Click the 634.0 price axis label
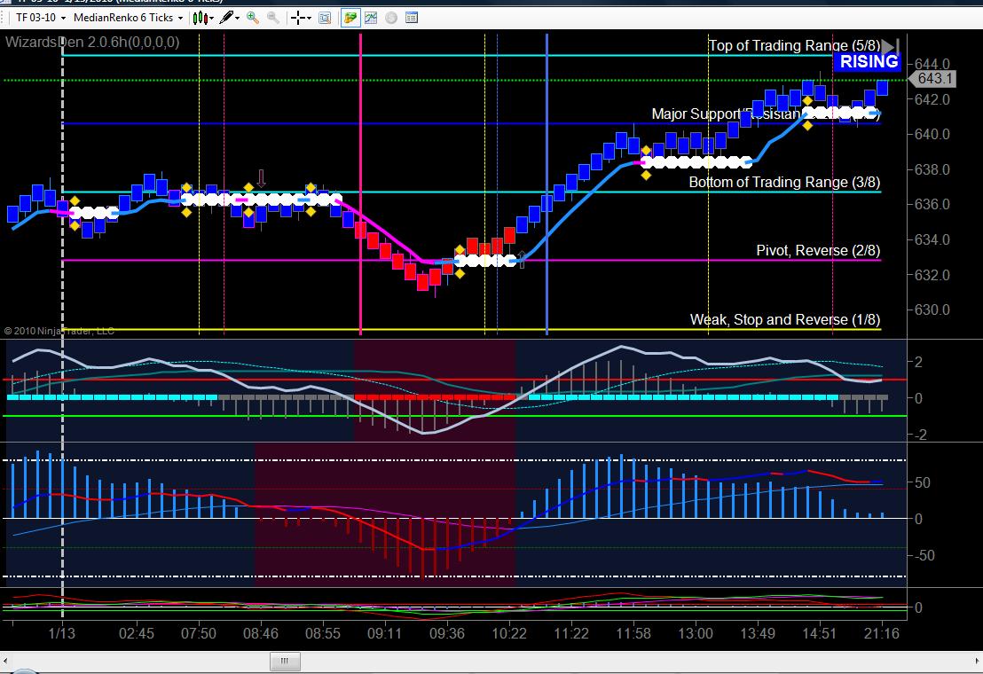Viewport: 983px width, 674px height. (932, 239)
